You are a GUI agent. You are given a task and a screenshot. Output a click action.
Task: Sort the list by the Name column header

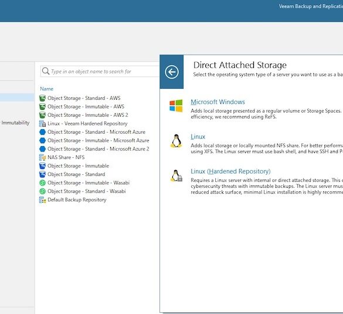click(x=46, y=89)
